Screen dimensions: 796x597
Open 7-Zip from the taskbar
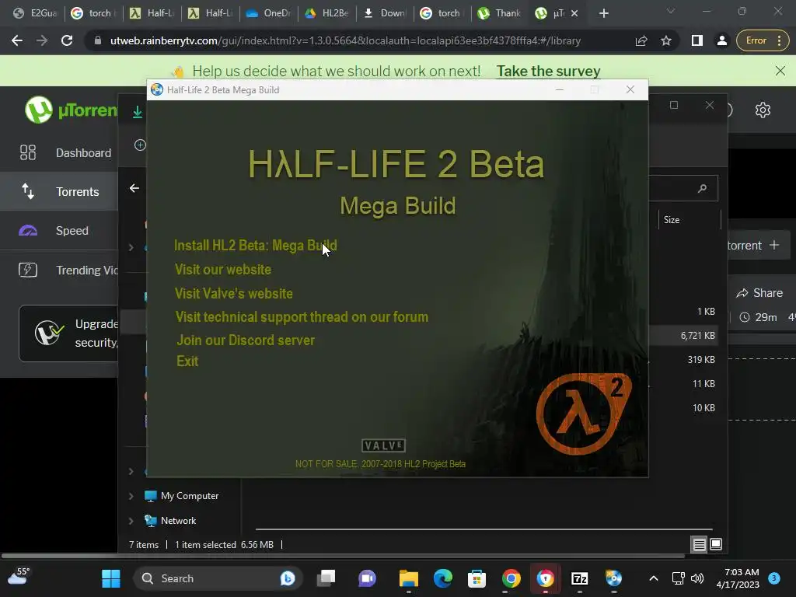(579, 578)
